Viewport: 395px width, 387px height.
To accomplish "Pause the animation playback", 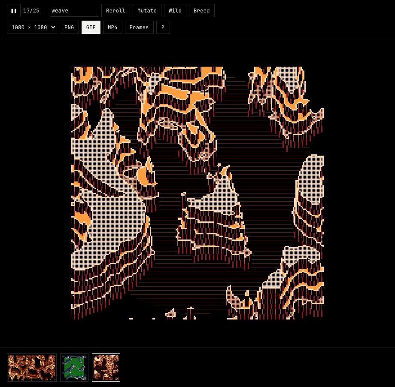I will [x=14, y=11].
